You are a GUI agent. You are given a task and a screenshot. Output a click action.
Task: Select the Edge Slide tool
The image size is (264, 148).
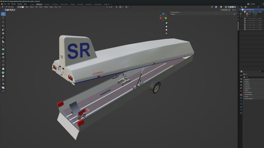(x=3, y=80)
